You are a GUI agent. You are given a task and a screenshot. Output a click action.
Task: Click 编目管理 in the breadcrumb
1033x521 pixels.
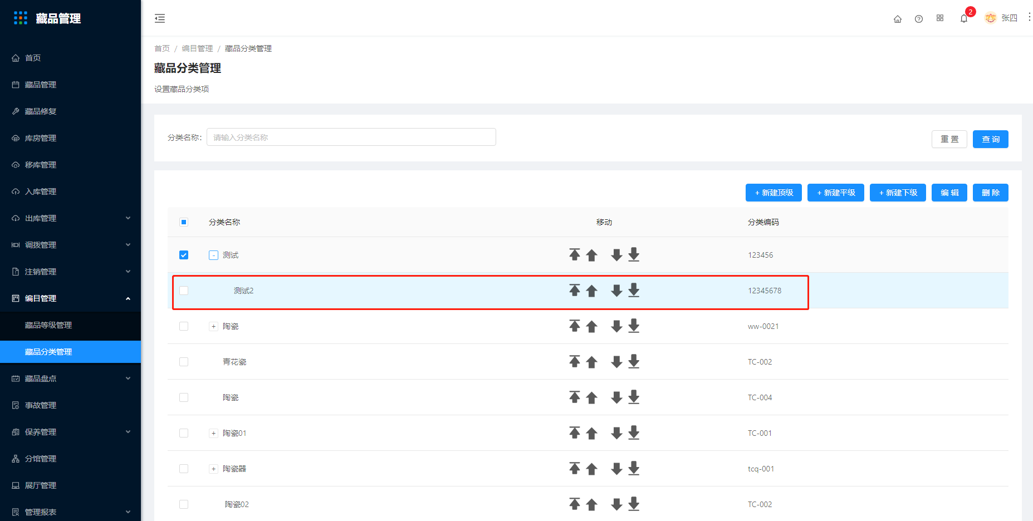[x=197, y=48]
